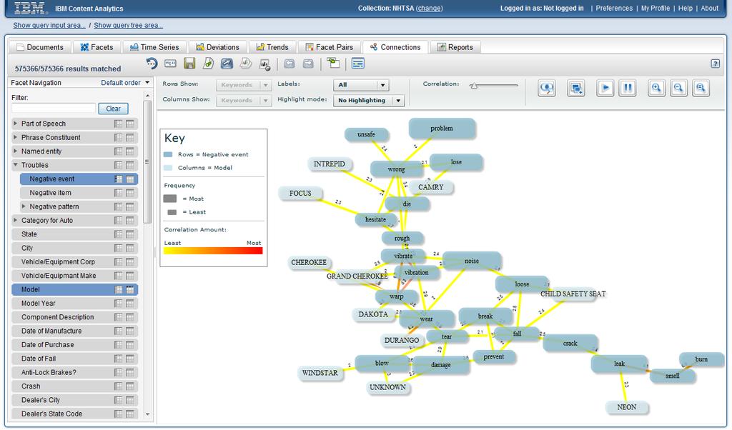Click the keyword input toolbar icon
Screen dimensions: 732x430
(170, 64)
